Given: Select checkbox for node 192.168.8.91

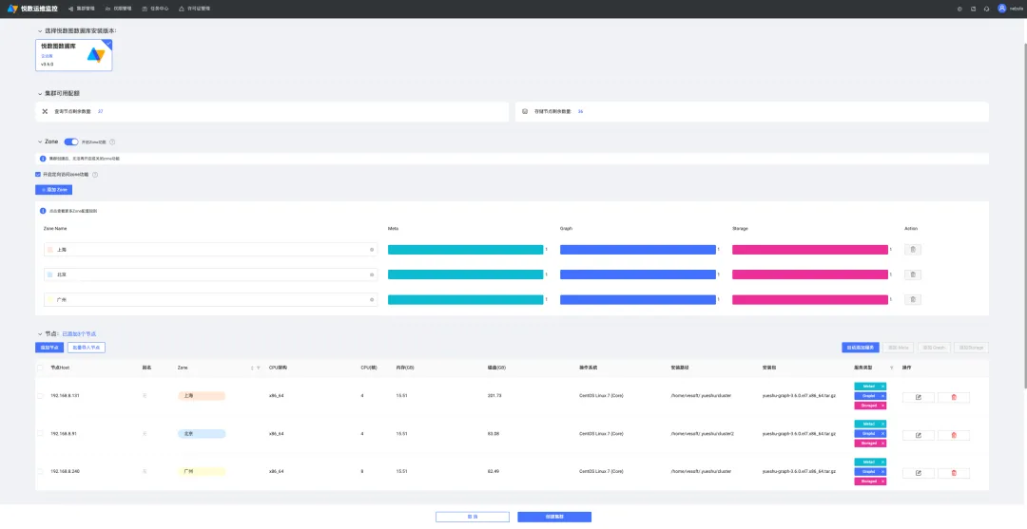Looking at the screenshot, I should [40, 433].
